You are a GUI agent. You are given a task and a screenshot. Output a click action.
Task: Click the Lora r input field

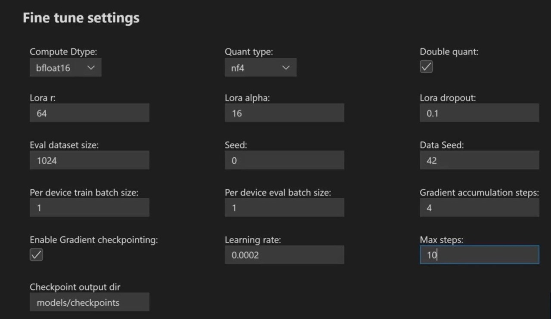(90, 113)
